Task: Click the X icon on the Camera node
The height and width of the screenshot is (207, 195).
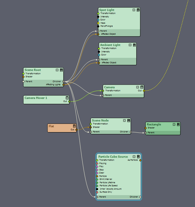Action: pyautogui.click(x=137, y=87)
